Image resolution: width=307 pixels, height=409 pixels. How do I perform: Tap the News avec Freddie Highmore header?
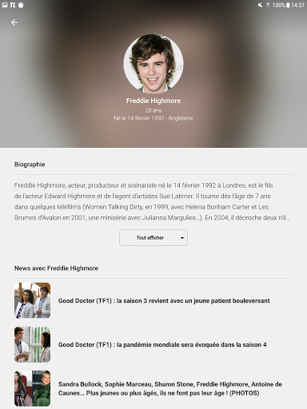point(57,268)
